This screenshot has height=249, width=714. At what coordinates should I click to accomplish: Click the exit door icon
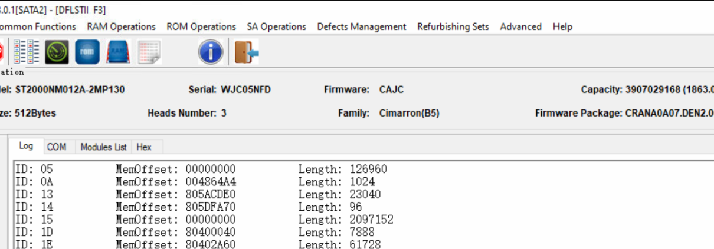point(247,52)
